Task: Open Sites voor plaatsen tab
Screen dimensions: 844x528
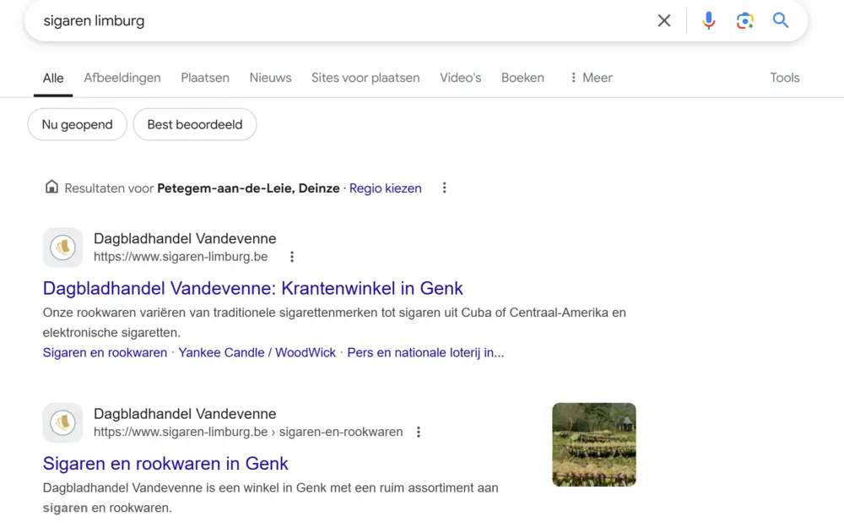Action: (365, 78)
